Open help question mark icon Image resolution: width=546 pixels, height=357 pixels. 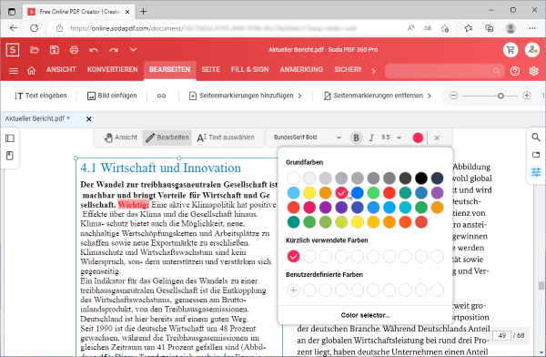(515, 71)
